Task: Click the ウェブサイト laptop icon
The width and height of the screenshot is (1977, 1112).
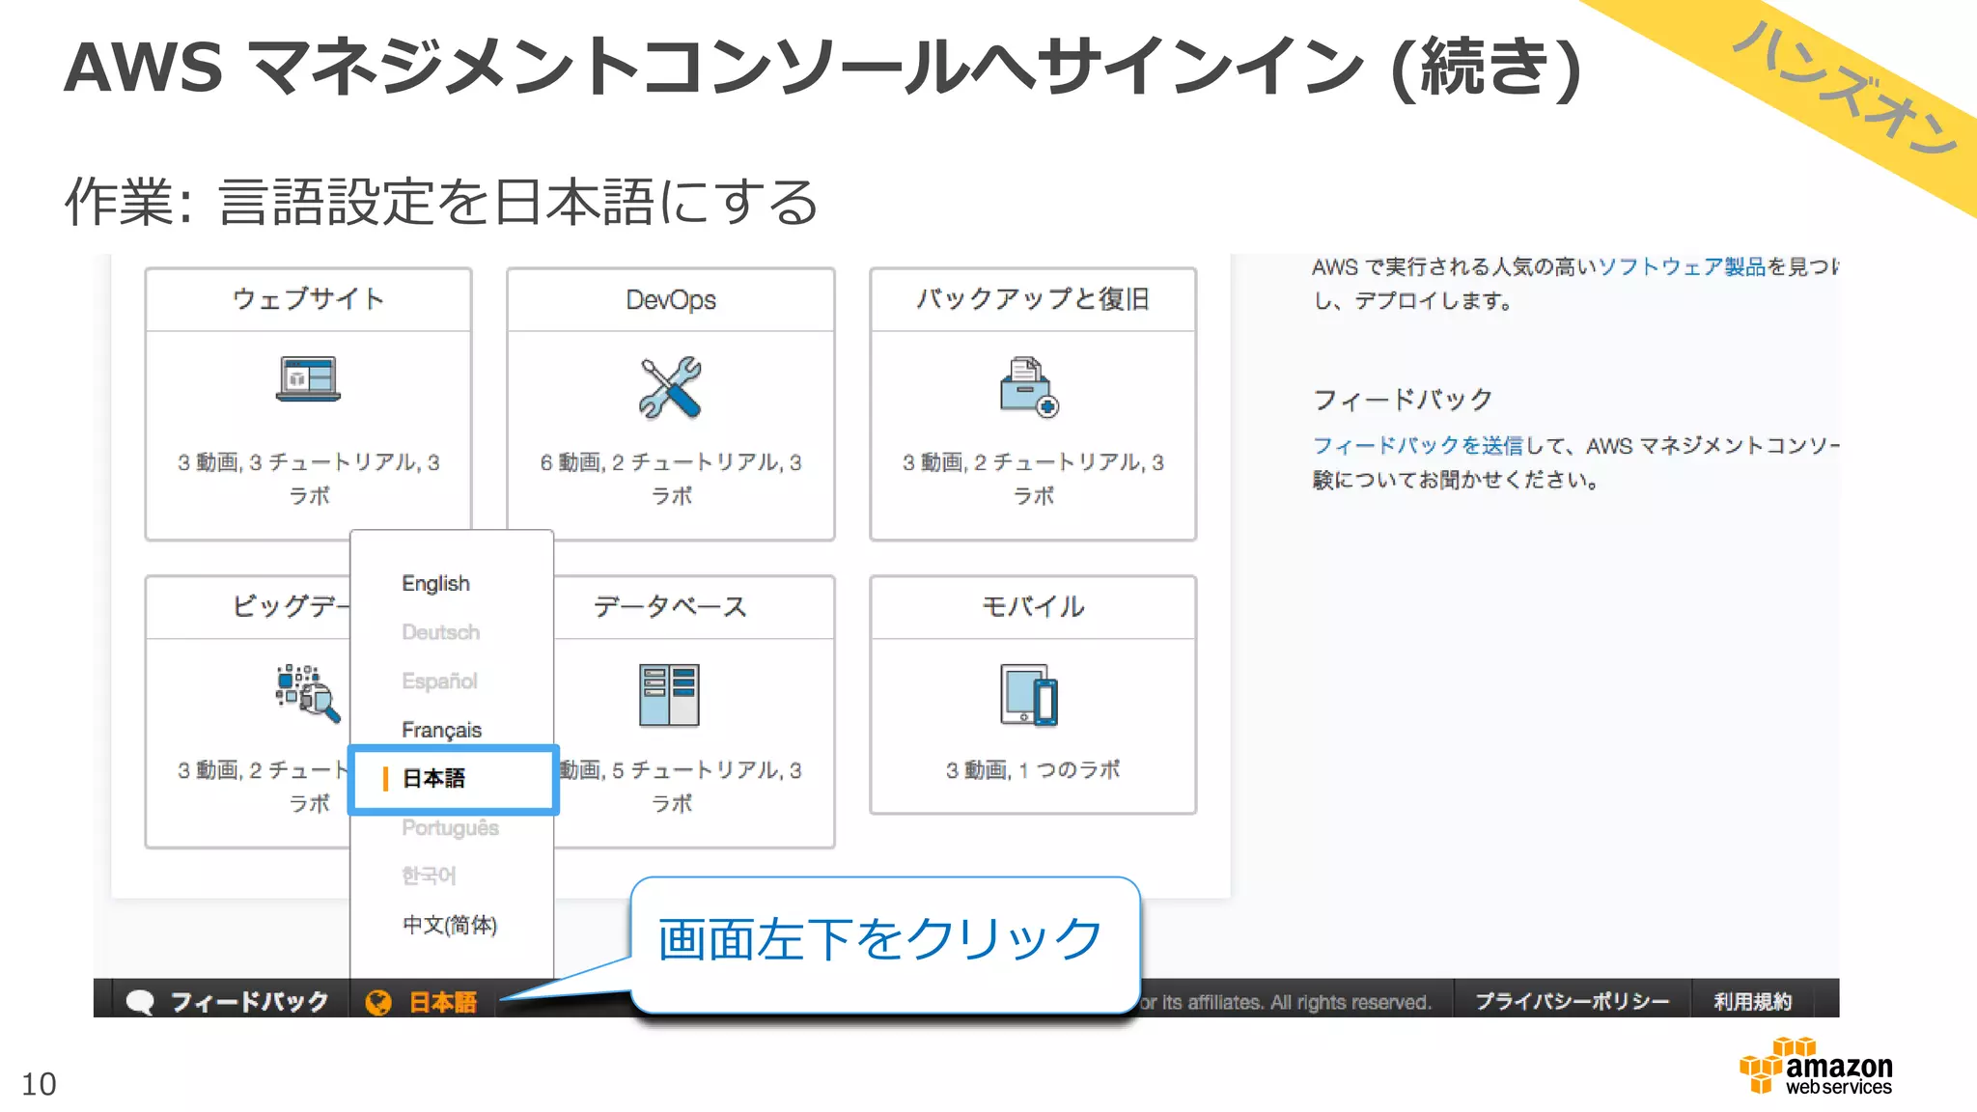Action: tap(308, 379)
